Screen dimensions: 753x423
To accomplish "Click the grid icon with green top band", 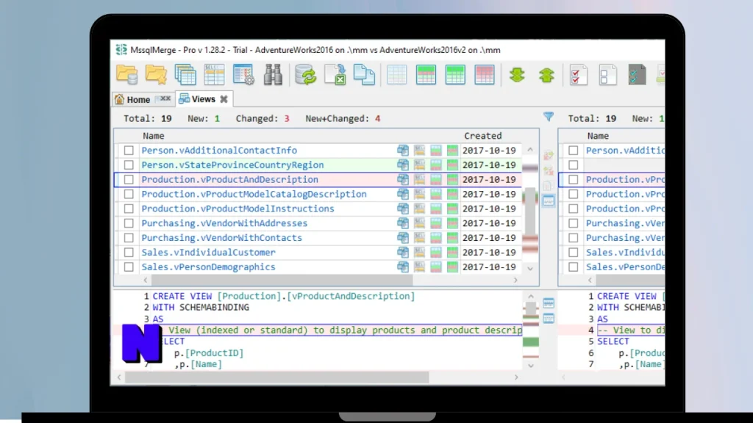I will (x=426, y=75).
